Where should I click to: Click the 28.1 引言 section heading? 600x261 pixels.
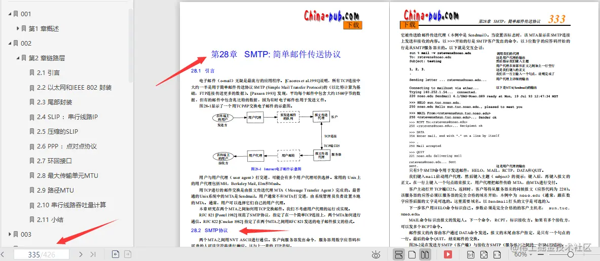[202, 70]
